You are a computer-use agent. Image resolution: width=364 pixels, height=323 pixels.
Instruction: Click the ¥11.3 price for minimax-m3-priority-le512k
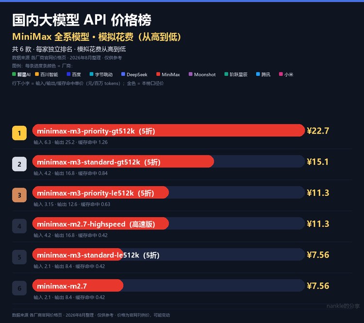318,193
